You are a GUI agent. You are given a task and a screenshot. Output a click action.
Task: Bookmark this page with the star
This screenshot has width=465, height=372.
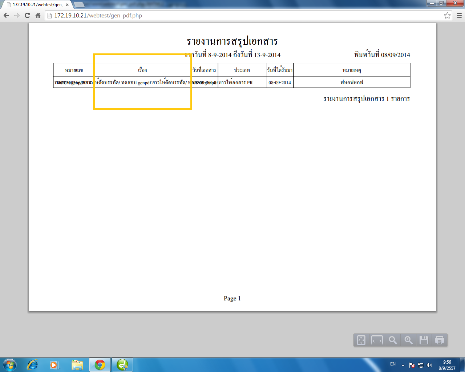[x=447, y=15]
